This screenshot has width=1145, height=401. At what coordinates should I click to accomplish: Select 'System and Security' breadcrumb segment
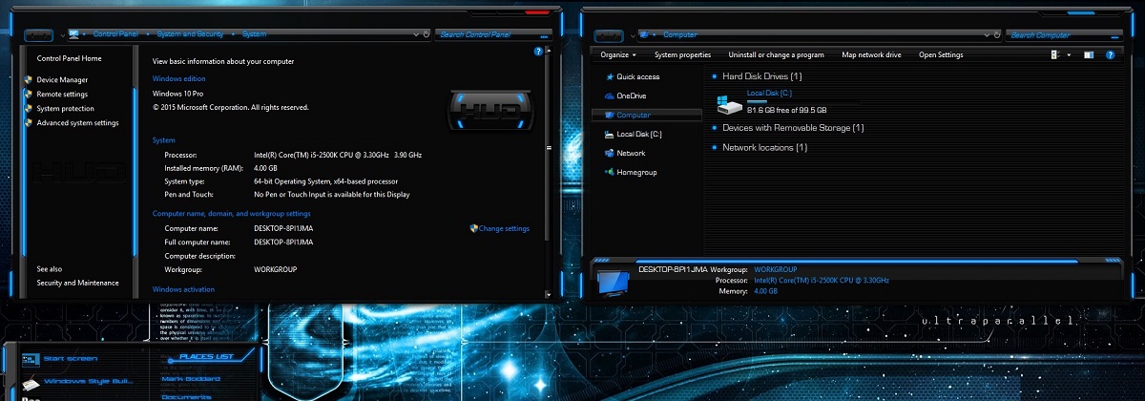click(190, 34)
